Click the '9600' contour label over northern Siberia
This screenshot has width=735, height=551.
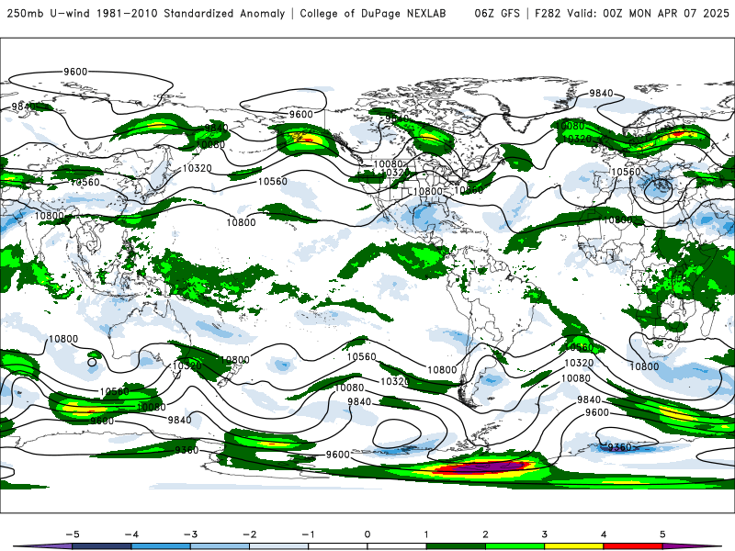point(75,72)
